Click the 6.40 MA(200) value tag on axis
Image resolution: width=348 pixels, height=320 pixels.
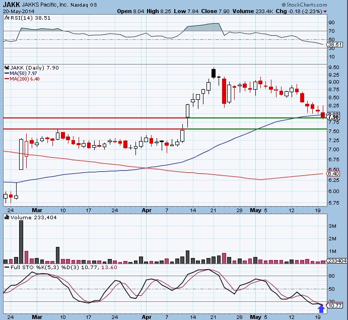pos(333,173)
